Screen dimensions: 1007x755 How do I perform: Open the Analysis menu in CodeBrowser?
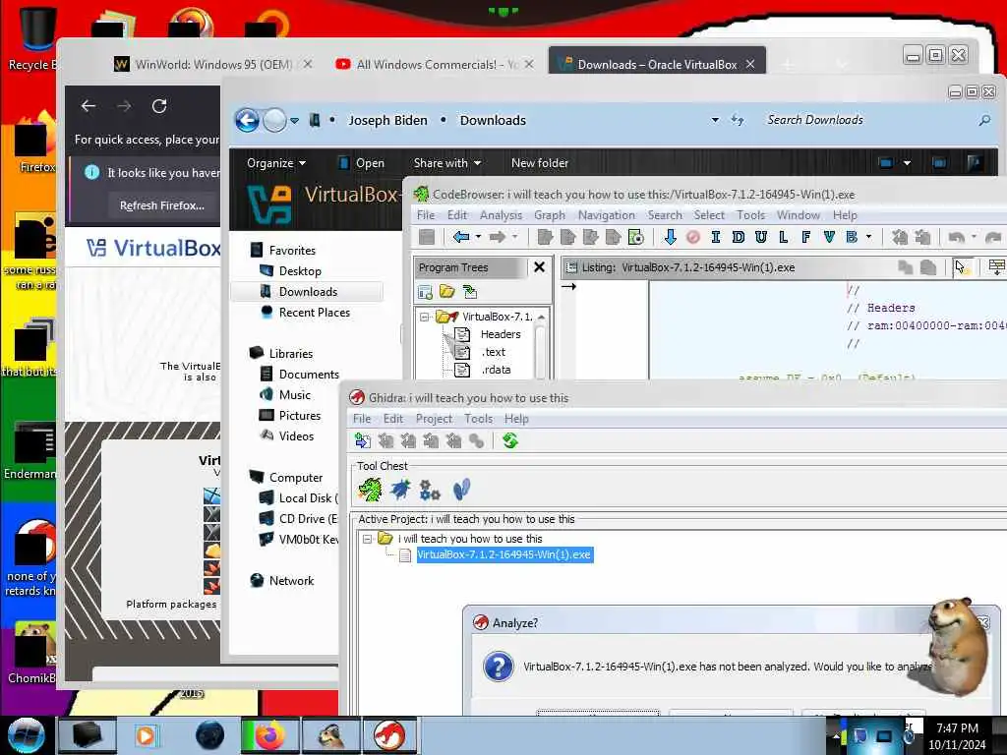tap(501, 215)
